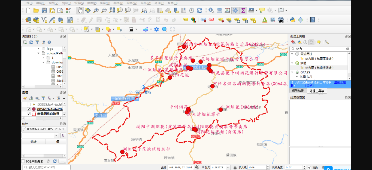Enable 仅选中的要素 checkbox
Screen dimensions: 372x170
tap(23, 161)
